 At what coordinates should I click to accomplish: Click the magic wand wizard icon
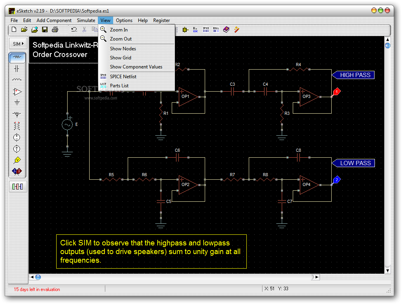tap(237, 29)
